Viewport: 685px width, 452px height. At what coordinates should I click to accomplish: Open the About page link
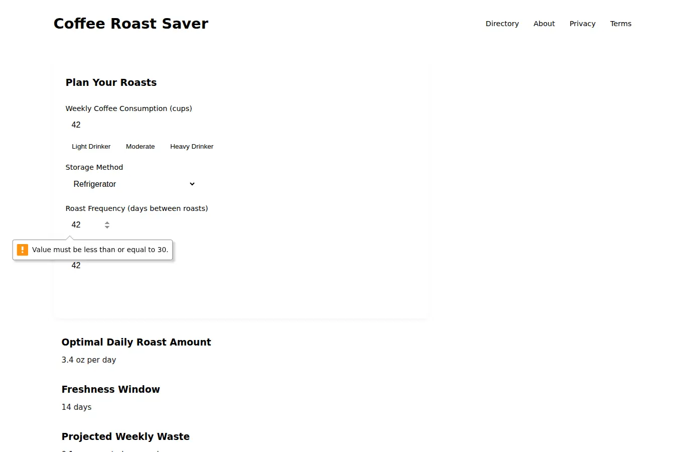pyautogui.click(x=544, y=24)
